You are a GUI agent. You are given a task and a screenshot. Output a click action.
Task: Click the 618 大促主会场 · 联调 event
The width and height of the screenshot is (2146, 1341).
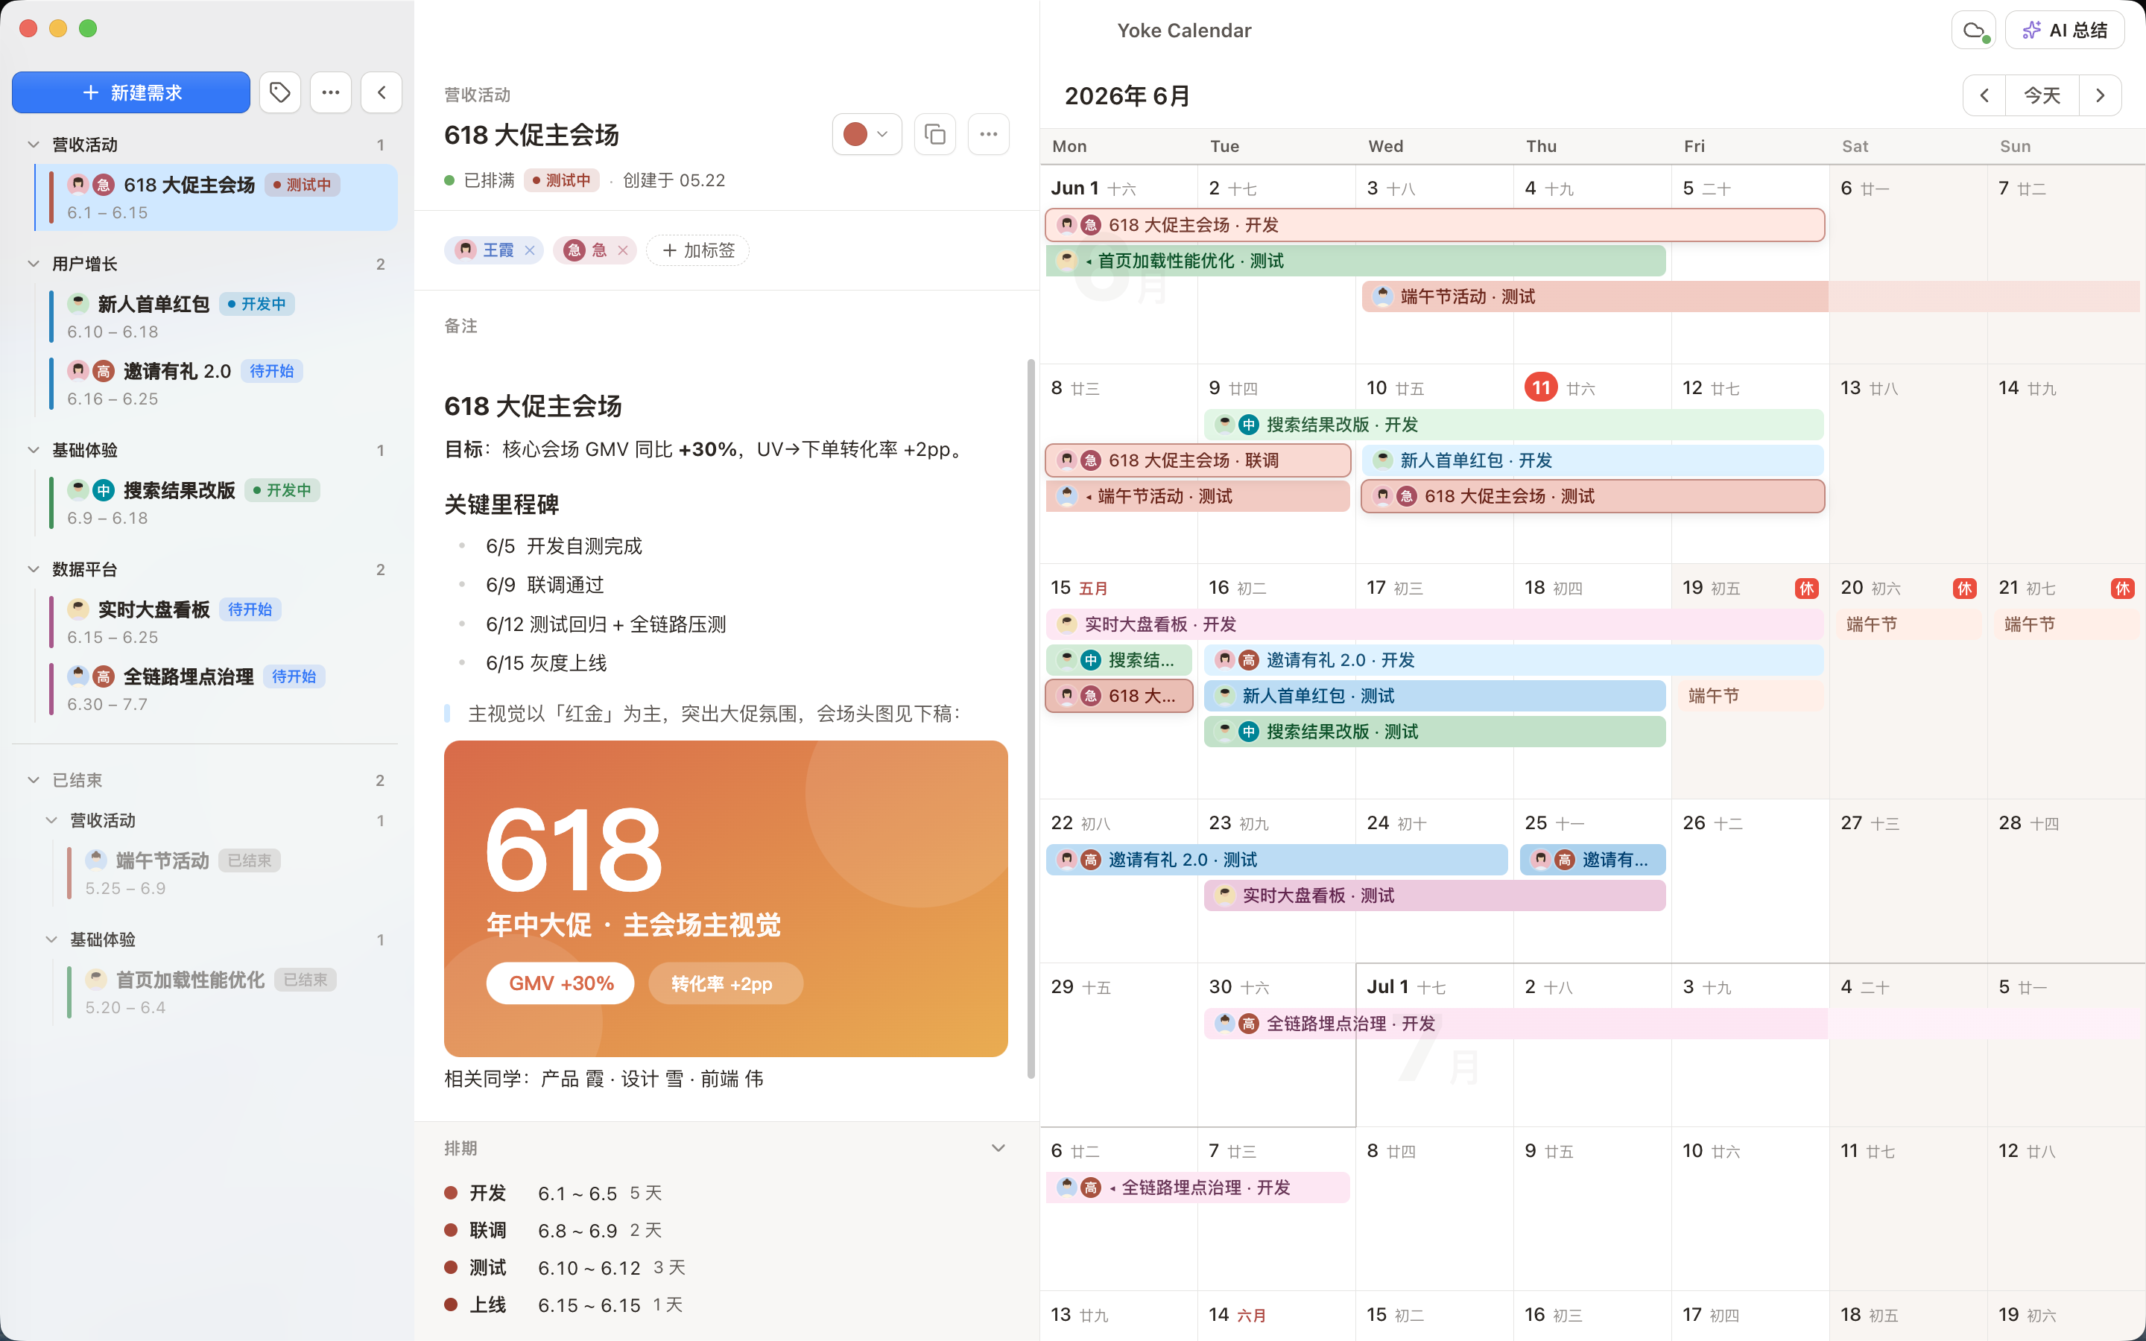(x=1198, y=460)
